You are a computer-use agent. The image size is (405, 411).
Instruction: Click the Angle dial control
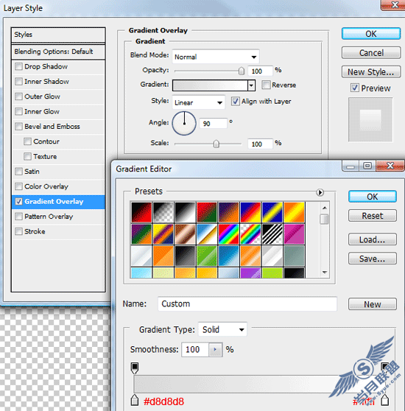[184, 123]
